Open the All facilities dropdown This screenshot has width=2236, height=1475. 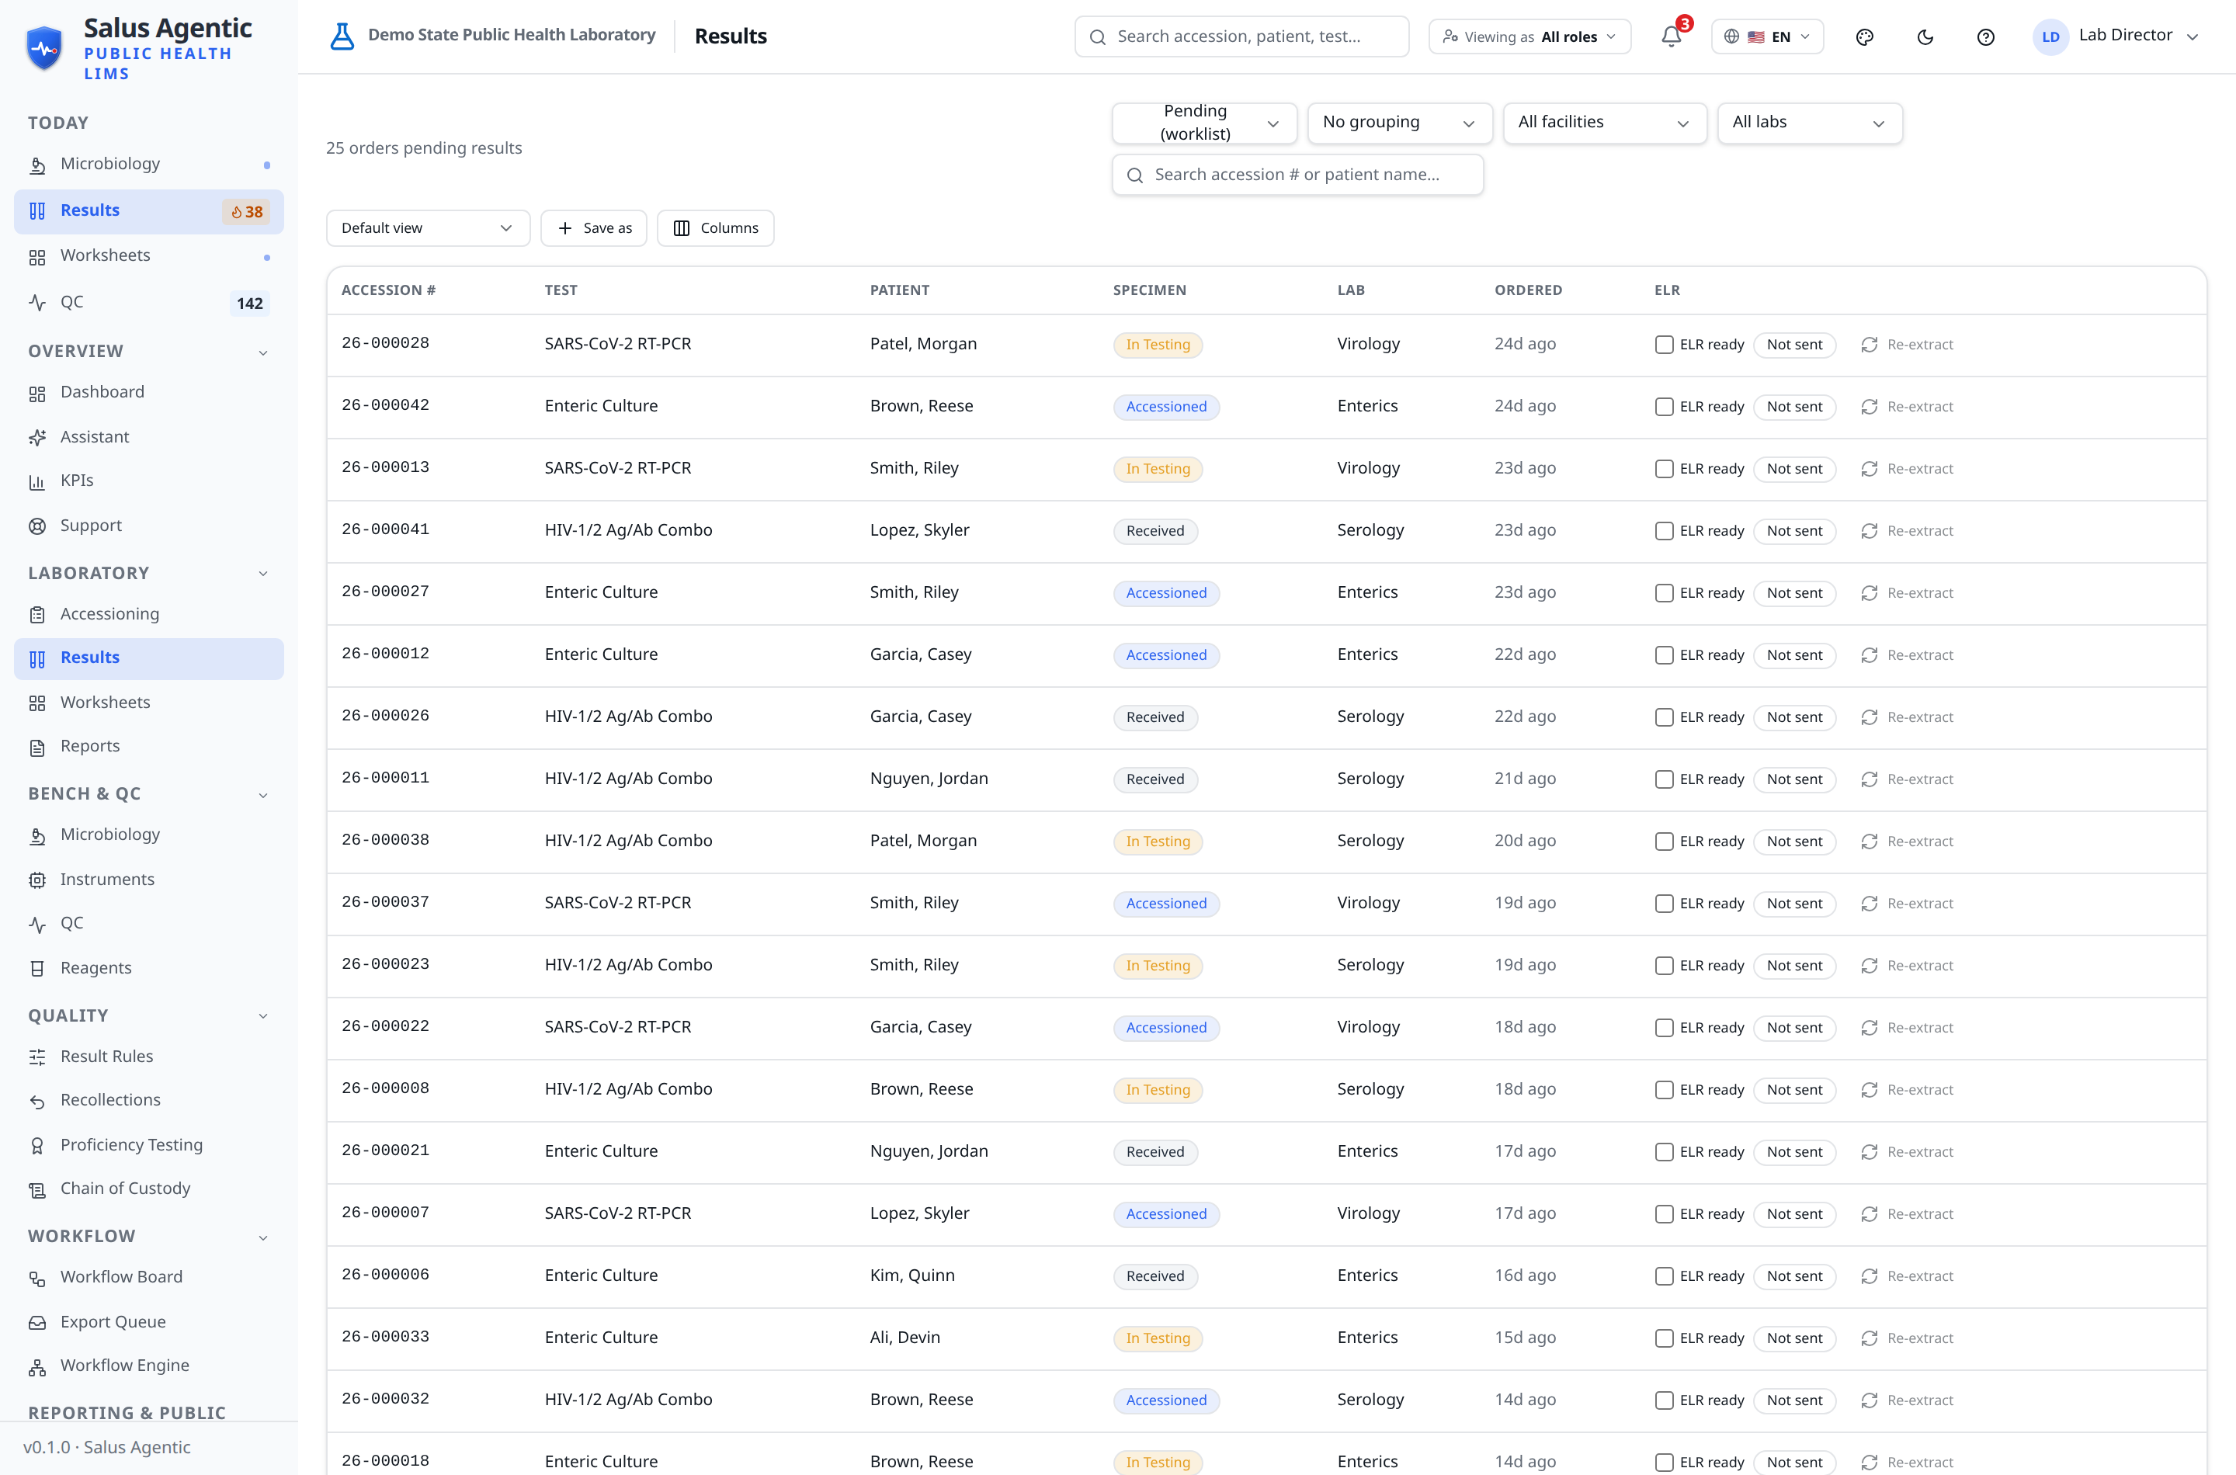(1604, 123)
